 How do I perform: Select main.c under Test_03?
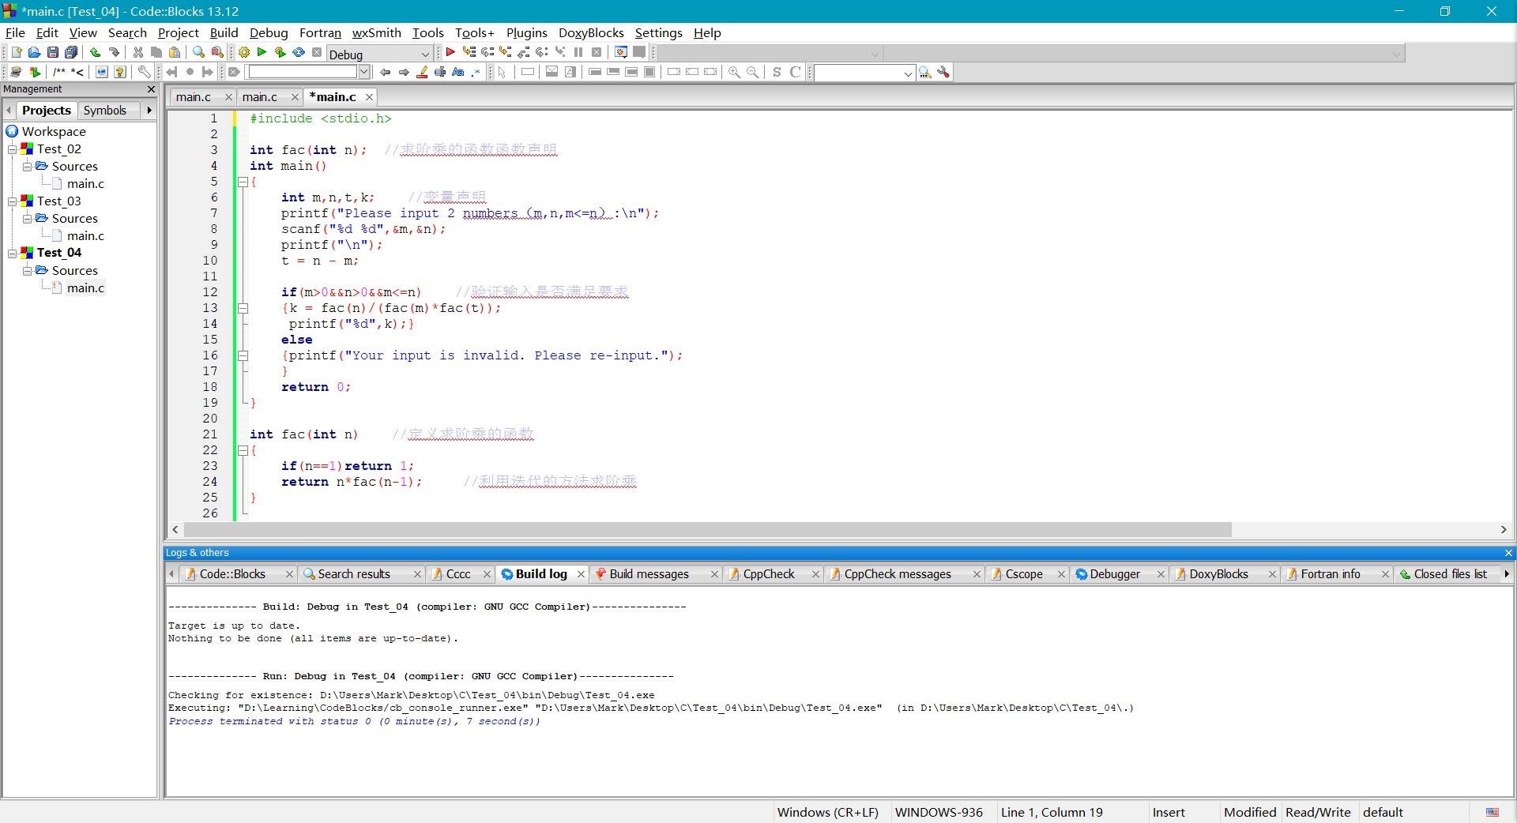(85, 236)
